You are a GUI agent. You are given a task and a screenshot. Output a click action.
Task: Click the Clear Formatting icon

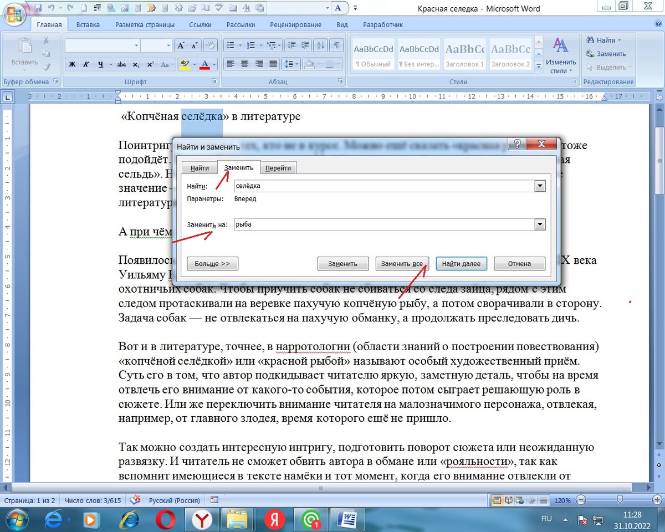pos(209,45)
